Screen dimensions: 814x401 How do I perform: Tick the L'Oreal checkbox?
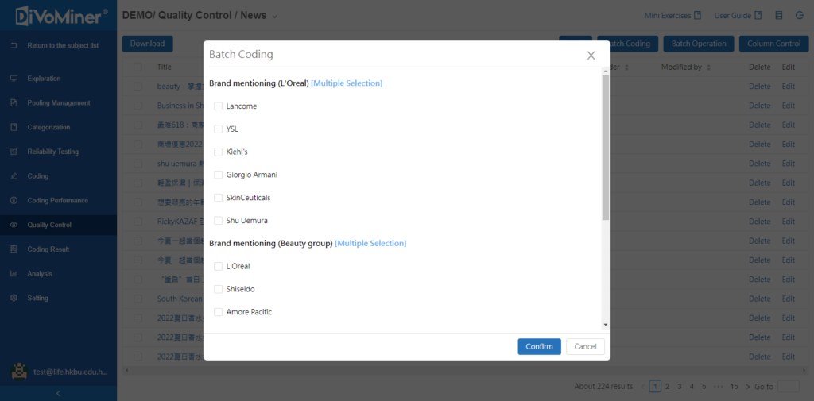point(218,266)
